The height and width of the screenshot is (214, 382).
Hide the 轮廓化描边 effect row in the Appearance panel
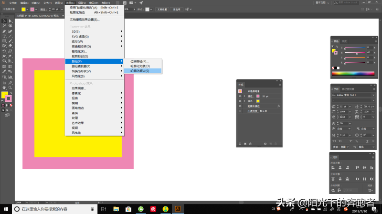coord(240,106)
